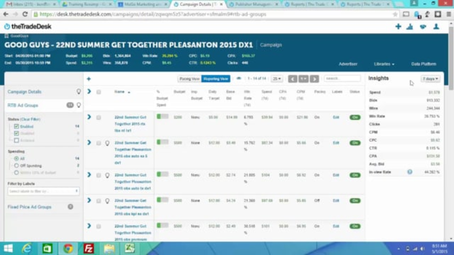
Task: Switch to Pacing View
Action: point(189,78)
